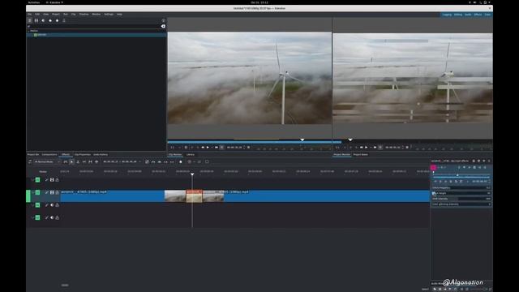The image size is (519, 292).
Task: Switch to the Effects workspace layout
Action: pyautogui.click(x=478, y=15)
